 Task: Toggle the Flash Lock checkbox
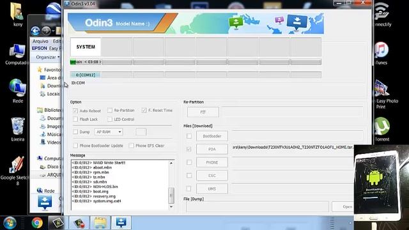pos(75,119)
